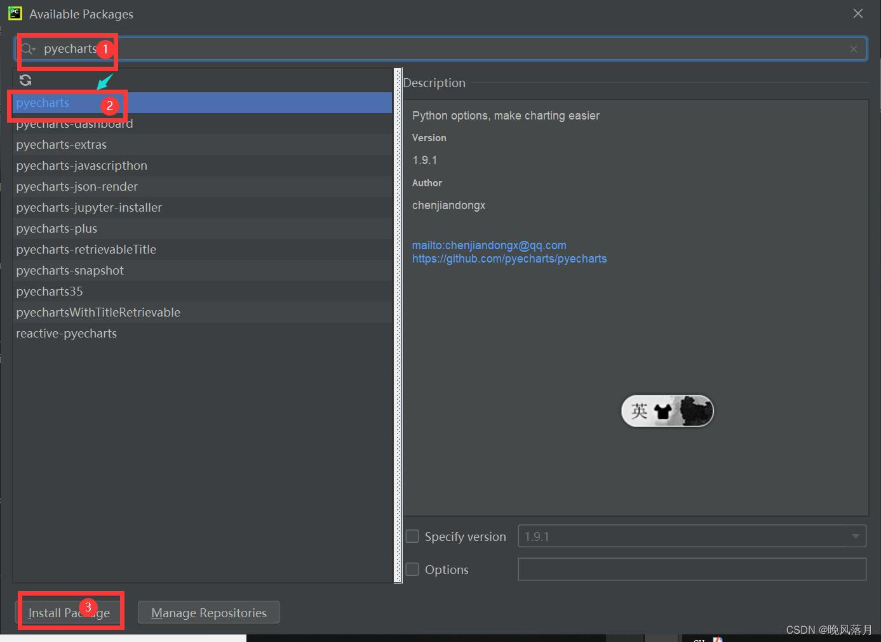Select the pyecharts package row

coord(202,103)
